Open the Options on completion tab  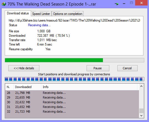click(x=67, y=14)
